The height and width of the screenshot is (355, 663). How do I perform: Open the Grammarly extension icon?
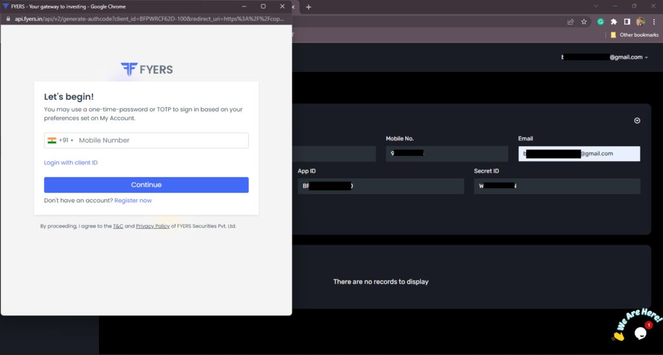600,22
